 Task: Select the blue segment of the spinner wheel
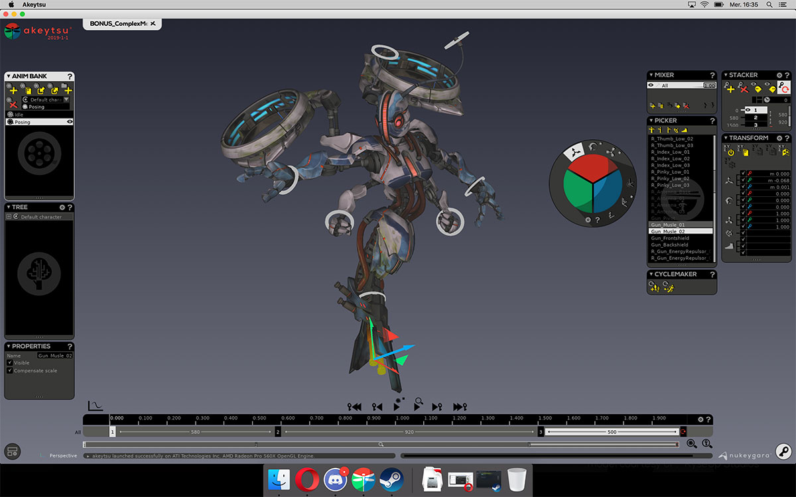tap(608, 191)
